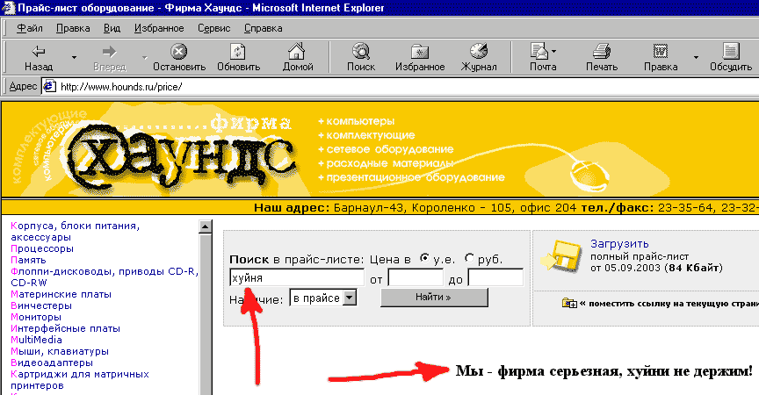Open the Видеоадаптеры category link
The image size is (759, 395).
[x=52, y=363]
